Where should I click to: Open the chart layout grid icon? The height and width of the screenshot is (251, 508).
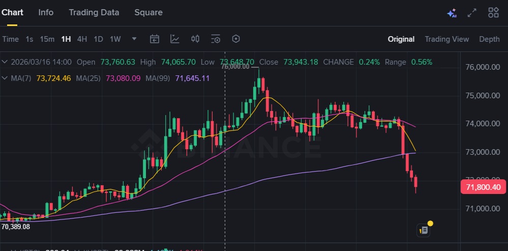(493, 13)
